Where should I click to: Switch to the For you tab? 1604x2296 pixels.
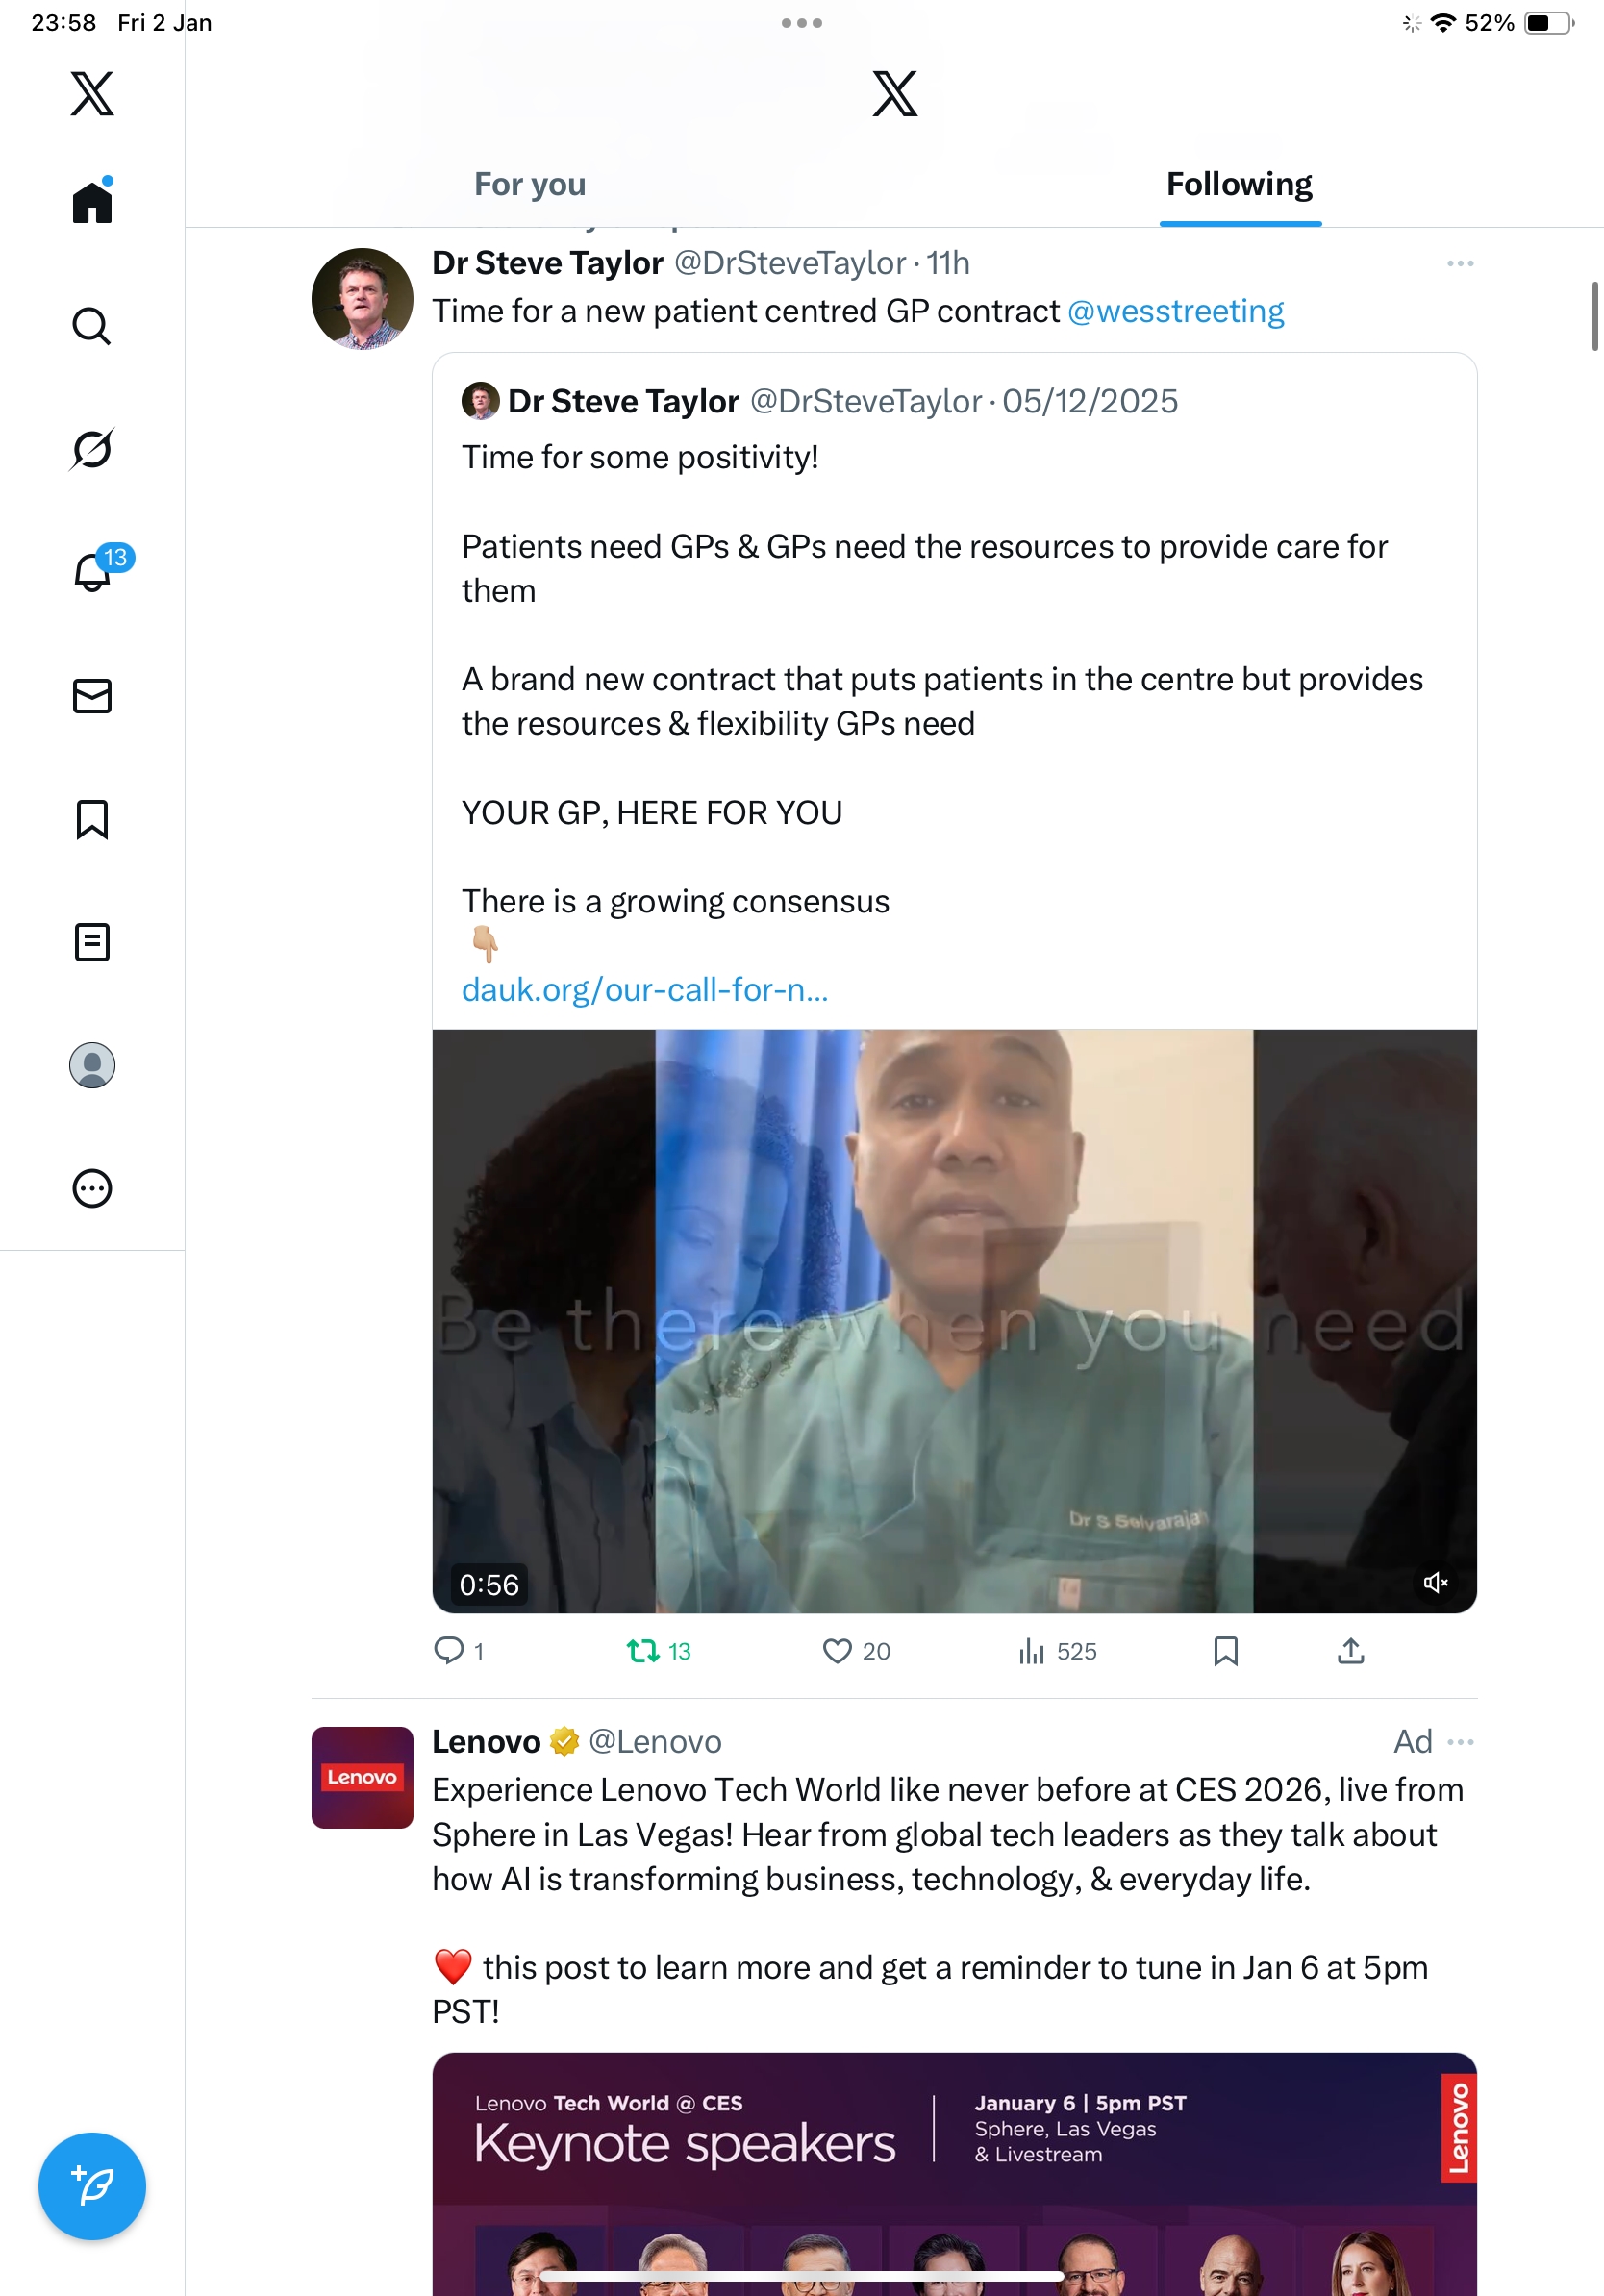[530, 185]
